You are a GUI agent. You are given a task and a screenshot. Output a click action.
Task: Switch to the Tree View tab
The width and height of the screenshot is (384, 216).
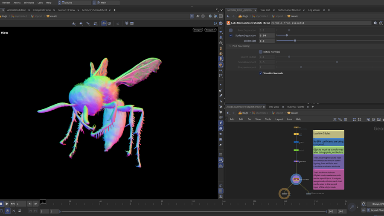(273, 107)
